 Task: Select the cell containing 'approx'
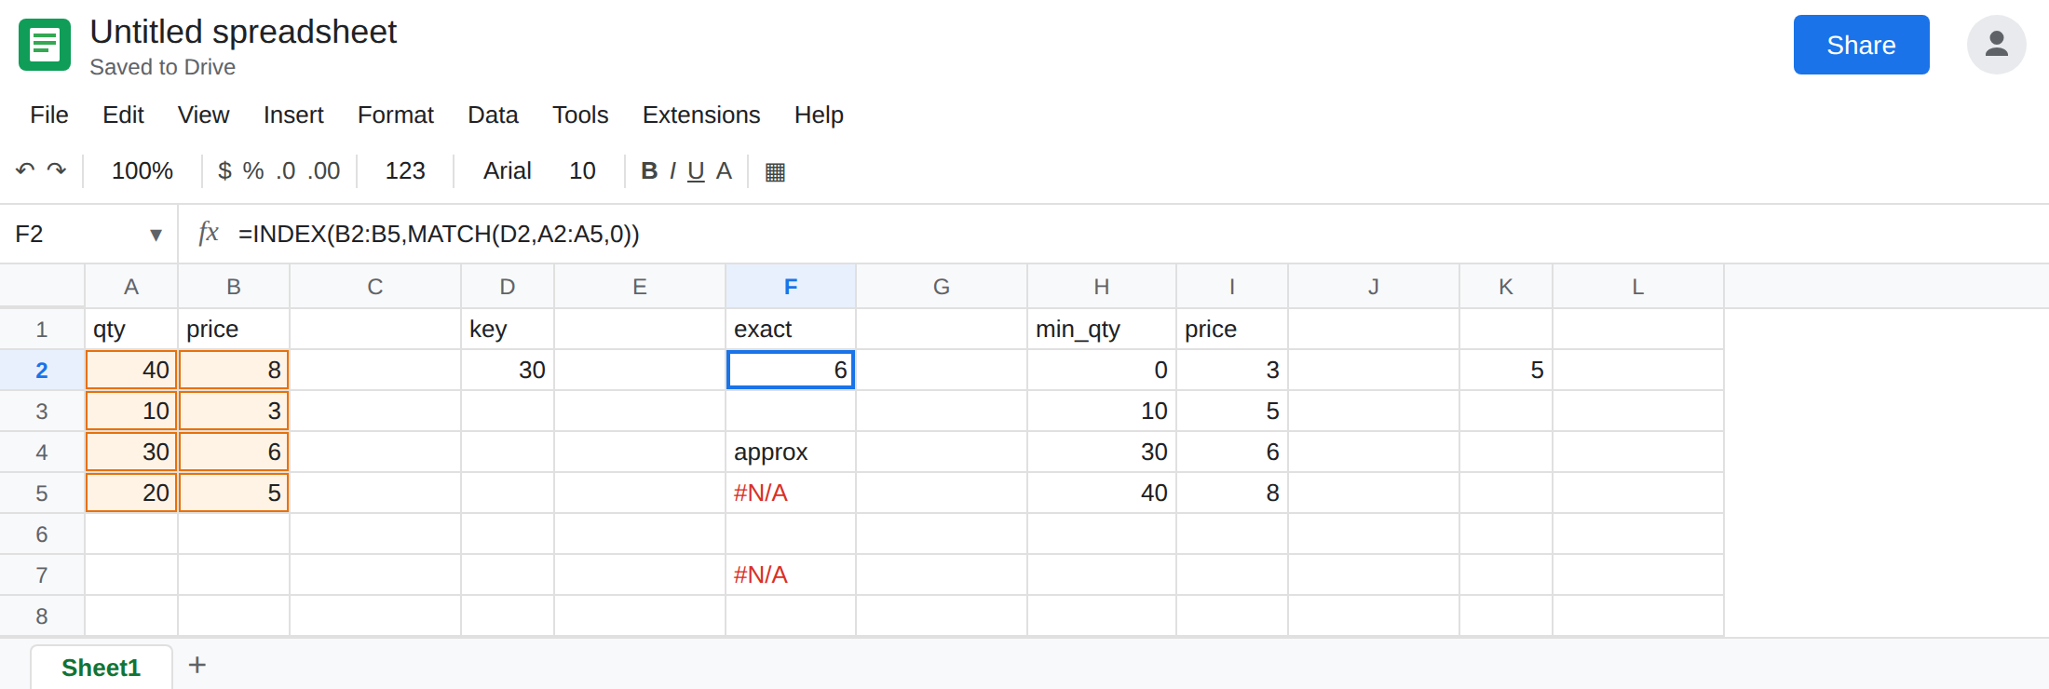[x=791, y=453]
